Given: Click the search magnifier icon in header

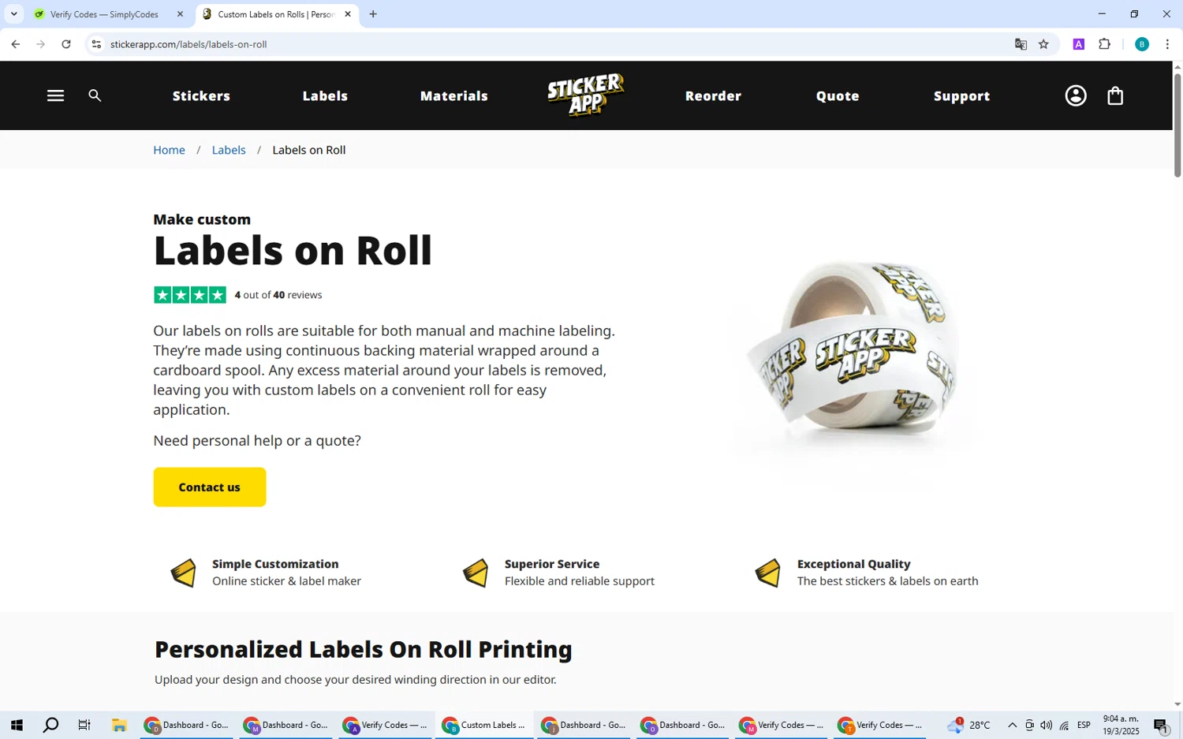Looking at the screenshot, I should tap(95, 95).
